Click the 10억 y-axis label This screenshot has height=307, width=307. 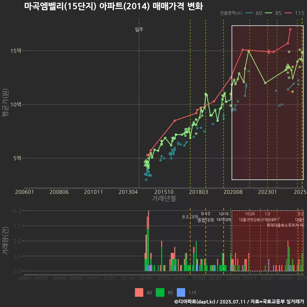[16, 105]
